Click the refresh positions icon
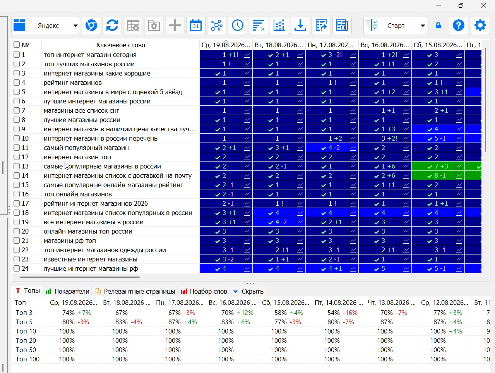This screenshot has height=373, width=495. pos(112,26)
